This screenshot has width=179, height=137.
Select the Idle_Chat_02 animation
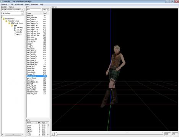tap(37, 53)
